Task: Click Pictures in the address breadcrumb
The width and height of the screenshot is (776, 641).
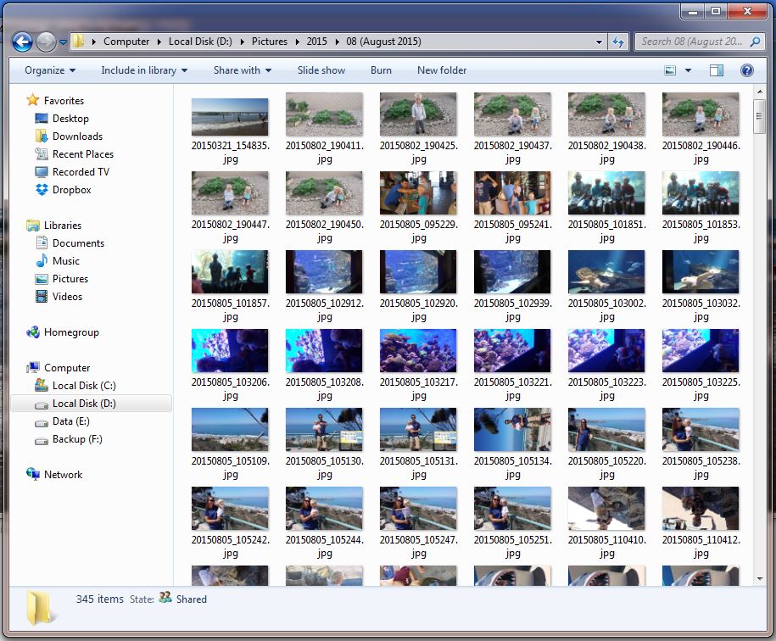Action: [x=269, y=42]
